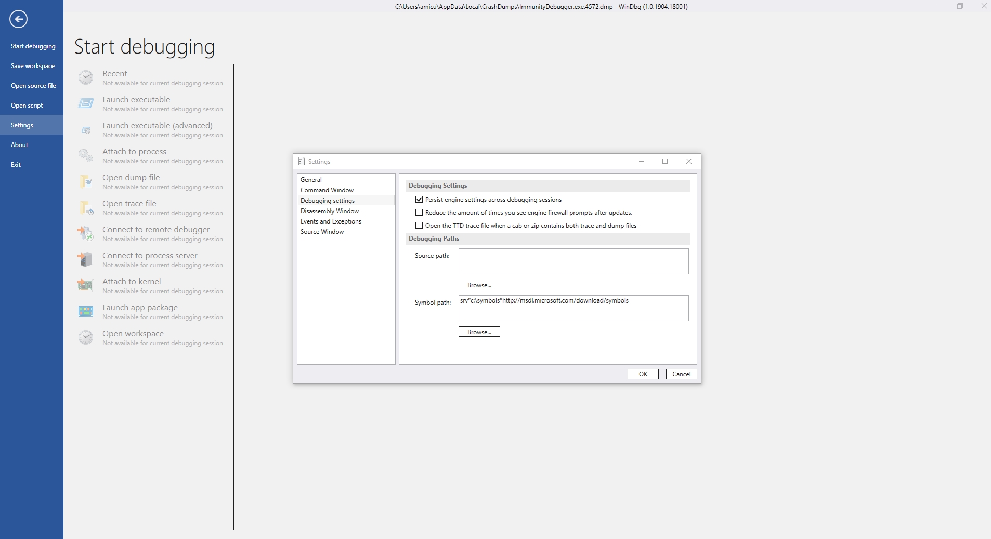Uncheck Persist engine settings across debugging sessions
This screenshot has width=991, height=539.
point(419,200)
